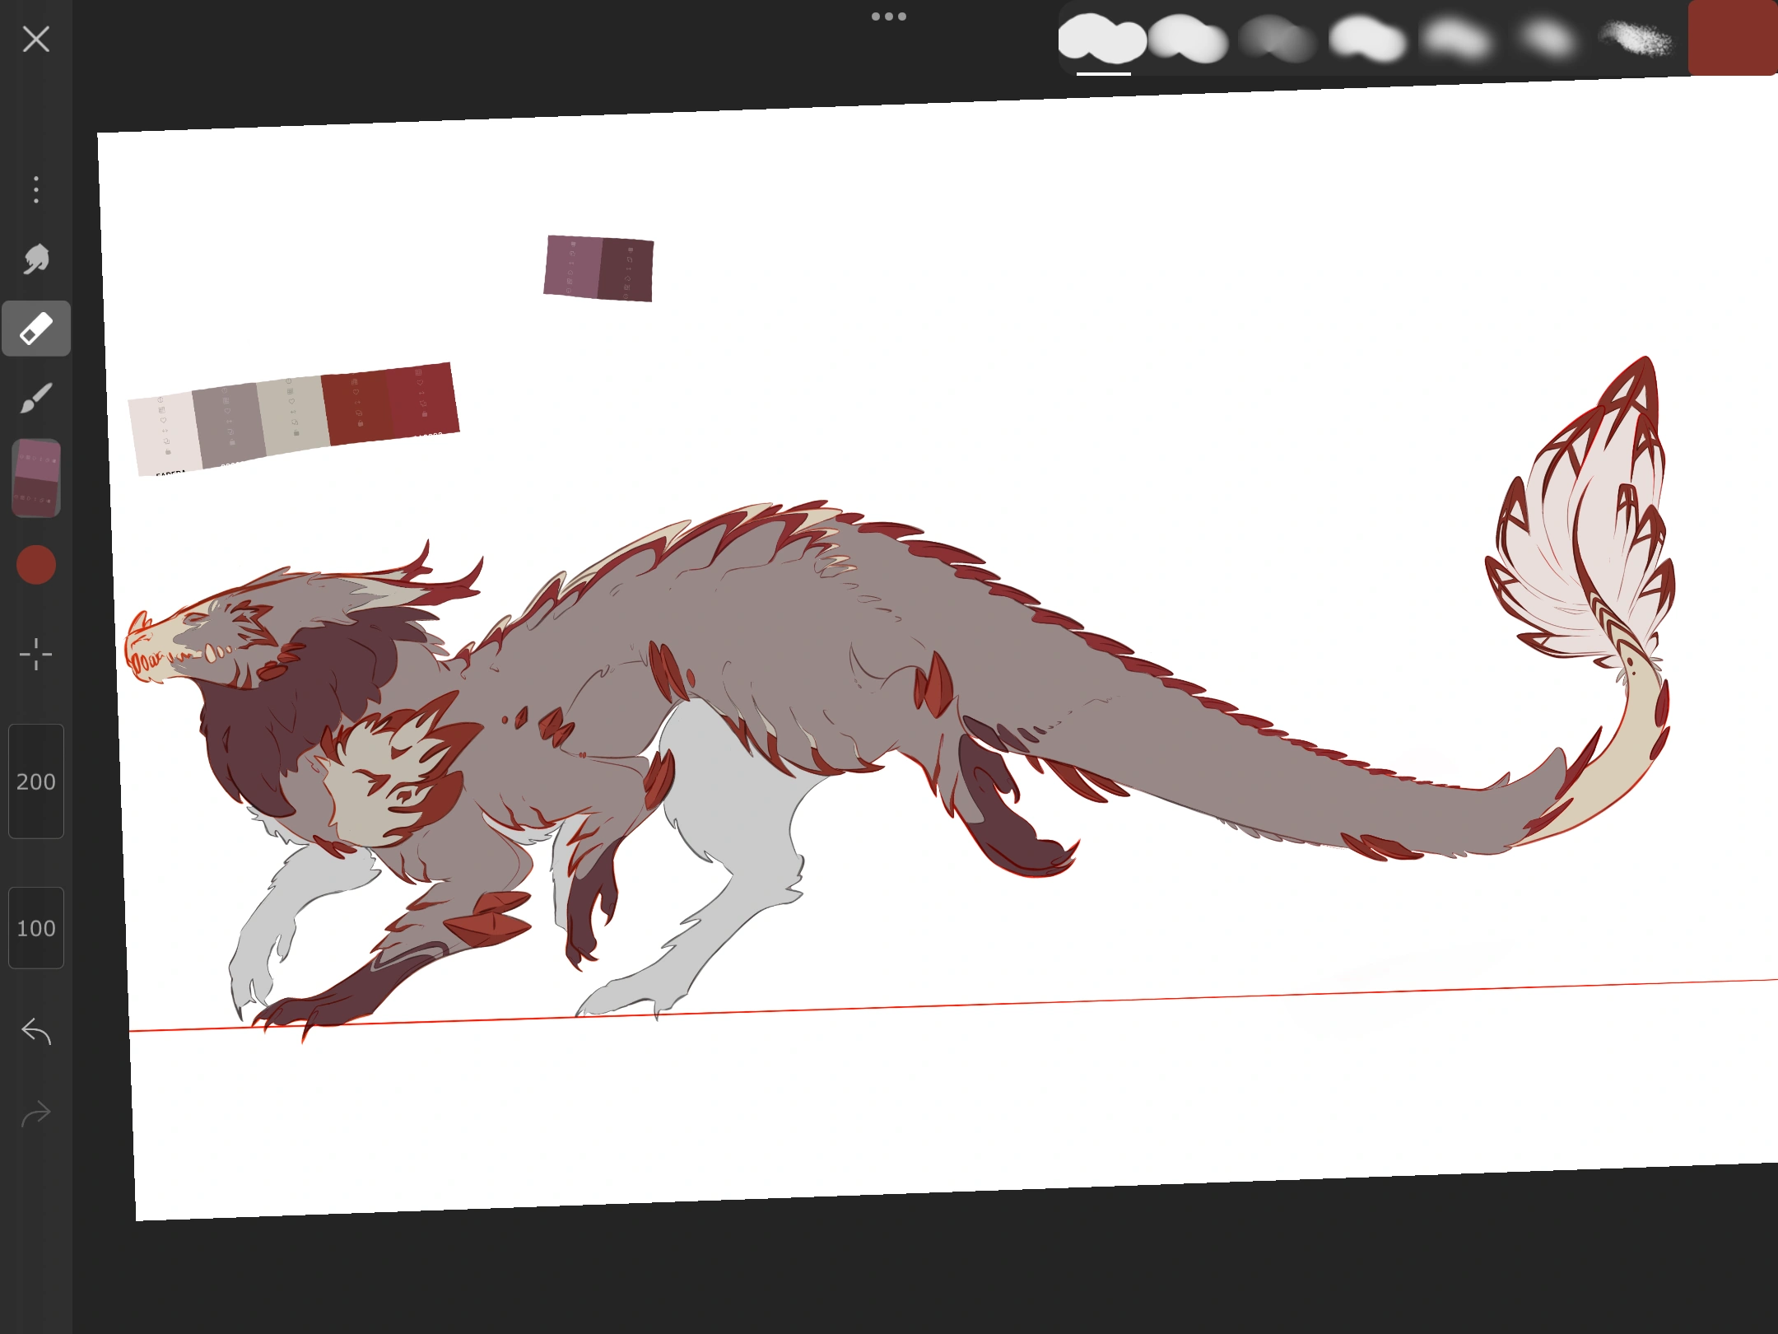1778x1334 pixels.
Task: Open the vertical three-dot sidebar menu
Action: (35, 189)
